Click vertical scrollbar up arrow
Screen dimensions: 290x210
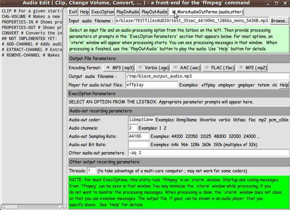65,10
